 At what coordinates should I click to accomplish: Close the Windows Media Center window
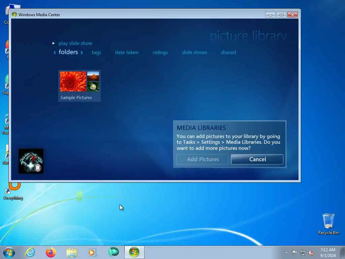point(293,15)
